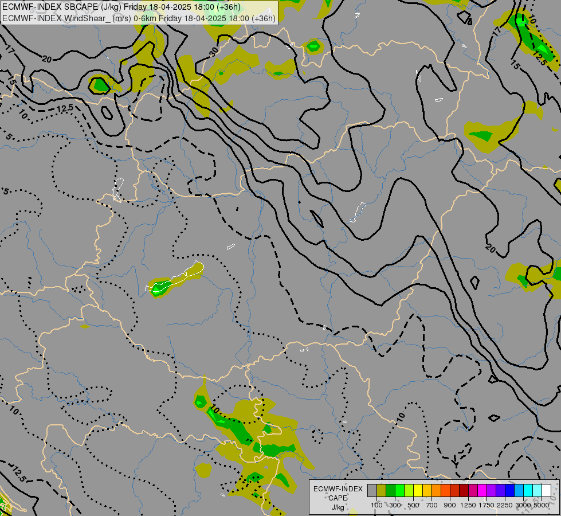This screenshot has width=561, height=516.
Task: Click the 900 value under the legend
Action: pyautogui.click(x=450, y=505)
